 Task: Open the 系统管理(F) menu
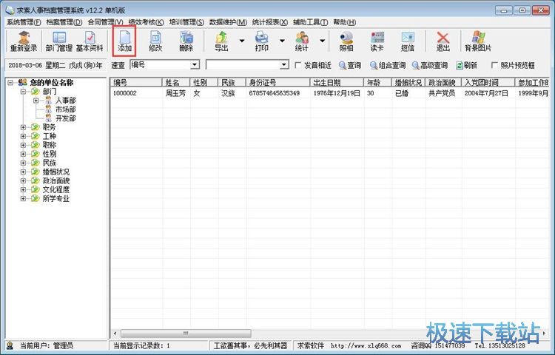24,22
